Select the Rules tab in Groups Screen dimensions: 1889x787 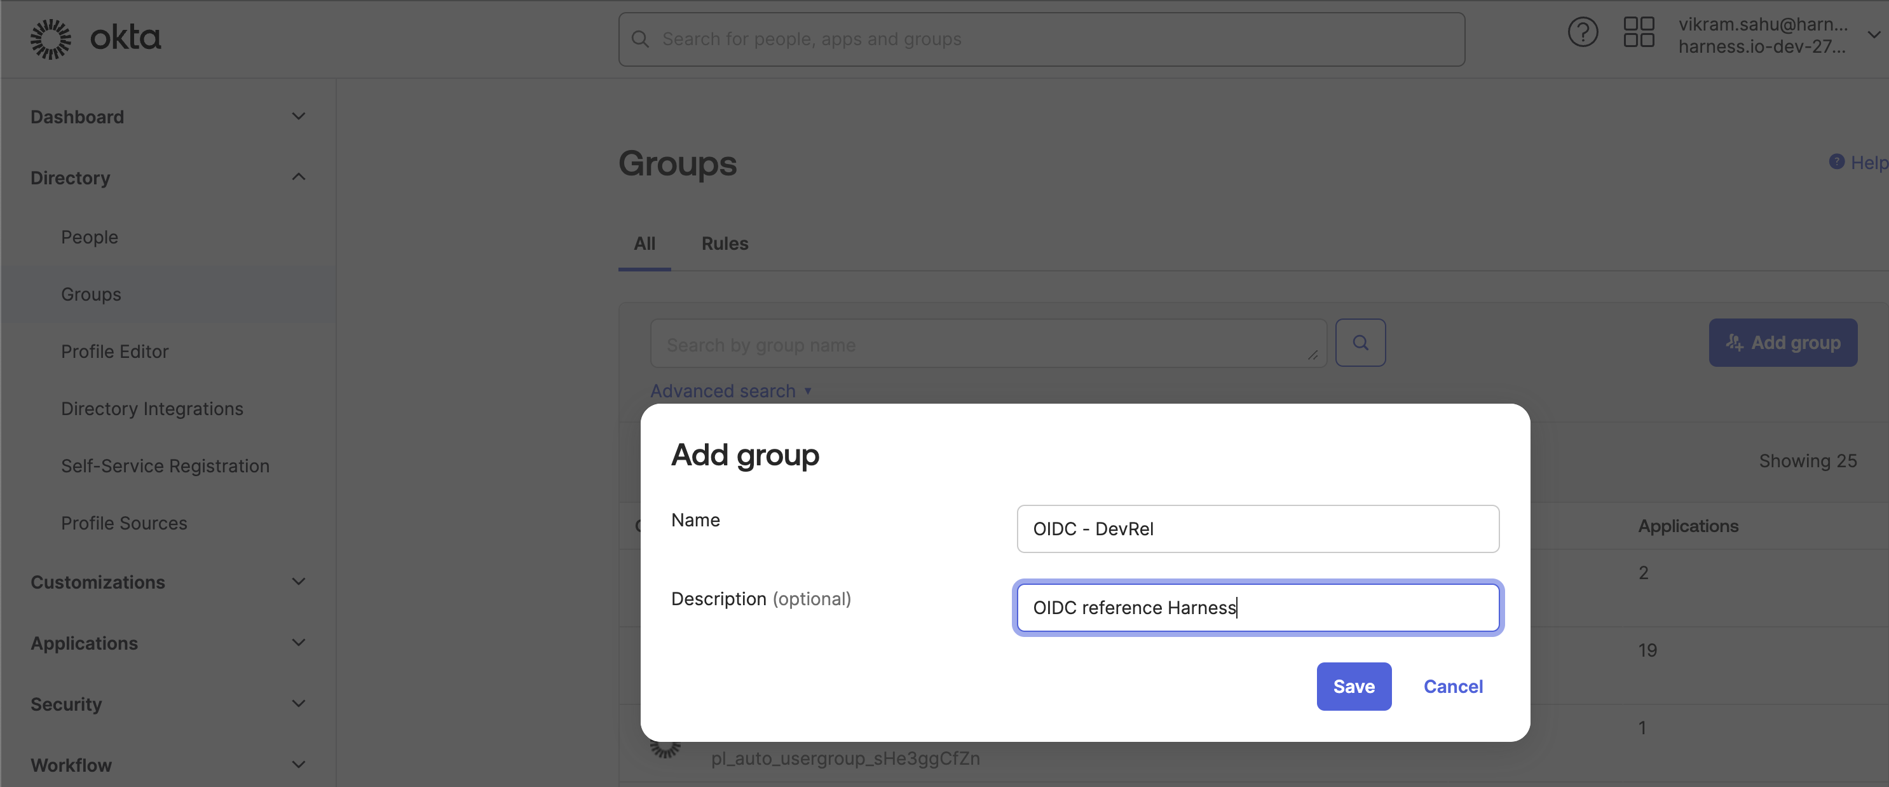pos(724,242)
